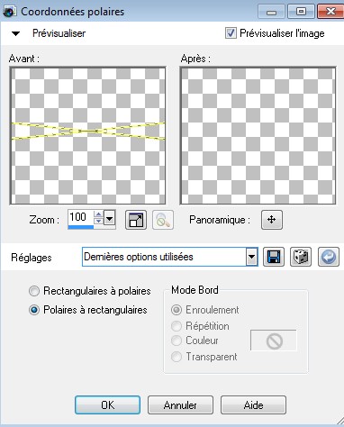
Task: Increase zoom value with up spinner
Action: [x=98, y=214]
